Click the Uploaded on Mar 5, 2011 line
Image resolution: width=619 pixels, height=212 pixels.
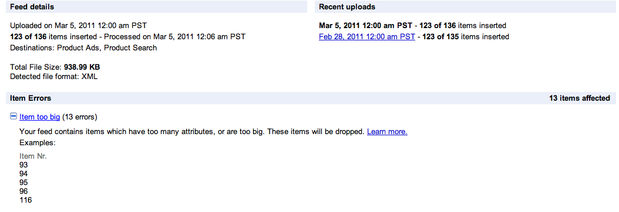coord(78,26)
